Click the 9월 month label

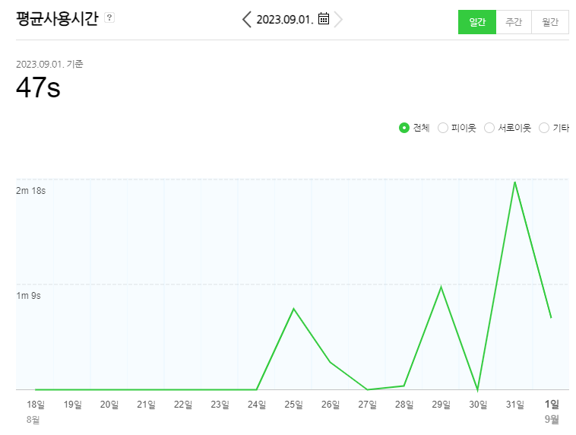tap(552, 419)
